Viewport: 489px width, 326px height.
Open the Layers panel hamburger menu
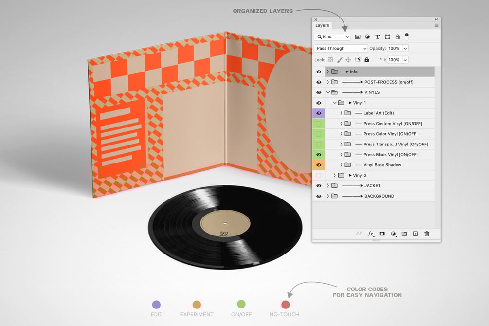pos(436,25)
